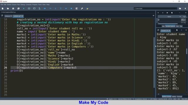Run the file with green play icon

(24, 8)
